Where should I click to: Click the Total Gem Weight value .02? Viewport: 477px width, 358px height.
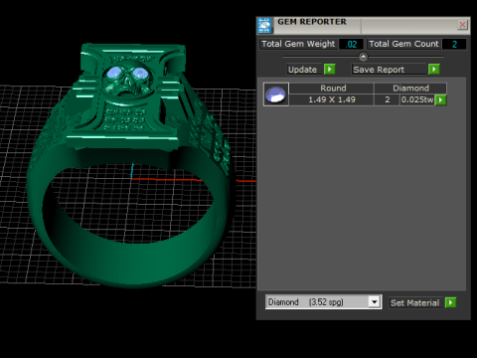[x=351, y=44]
